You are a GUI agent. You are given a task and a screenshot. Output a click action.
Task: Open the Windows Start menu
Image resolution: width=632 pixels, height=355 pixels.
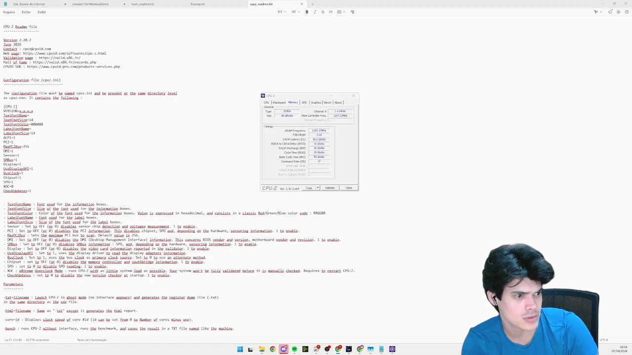[240, 349]
